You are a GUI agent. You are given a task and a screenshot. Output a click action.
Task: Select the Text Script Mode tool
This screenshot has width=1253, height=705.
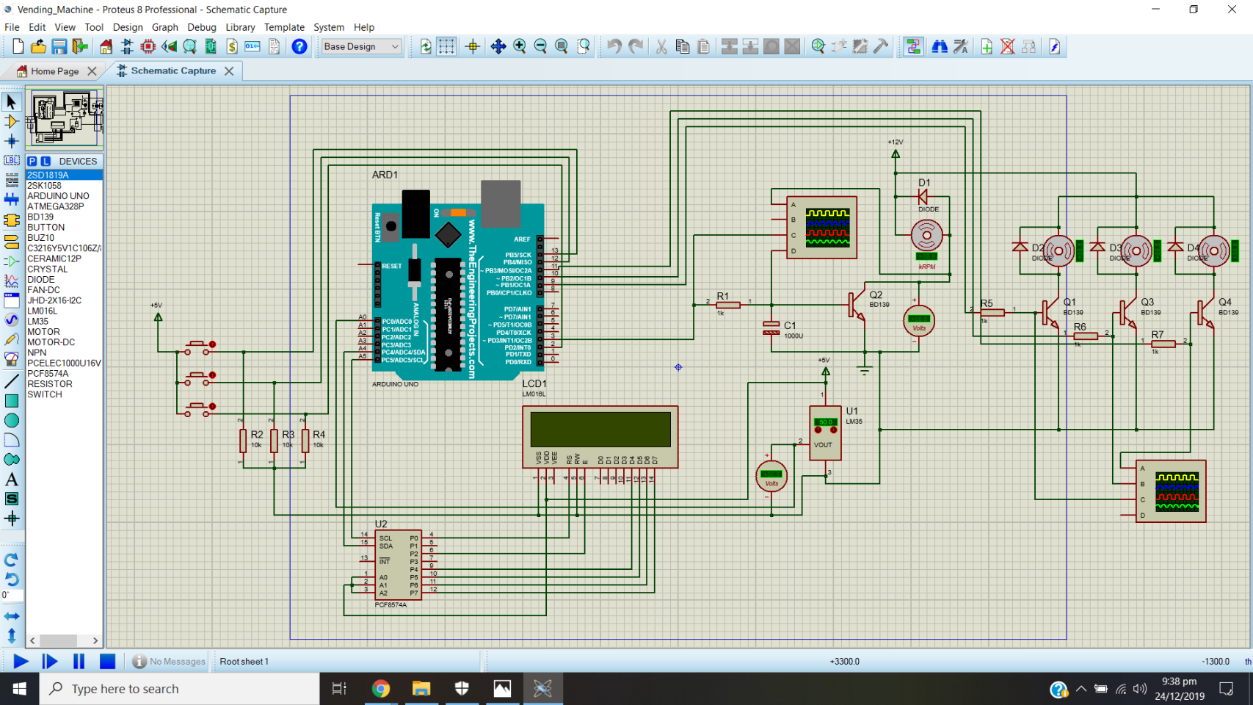coord(12,180)
